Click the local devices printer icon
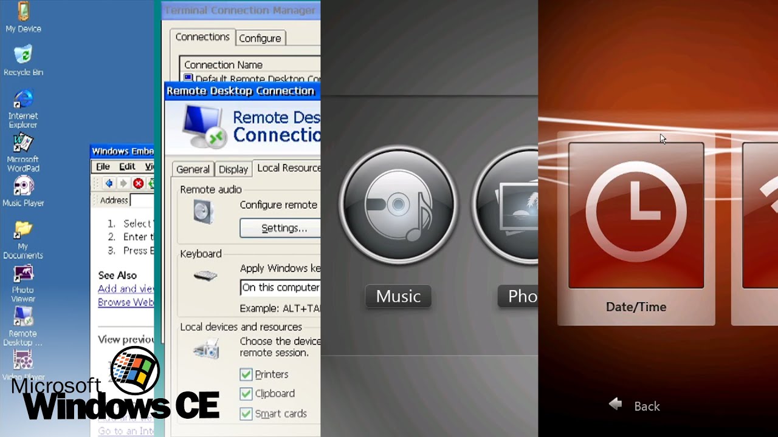Image resolution: width=778 pixels, height=437 pixels. click(x=207, y=350)
